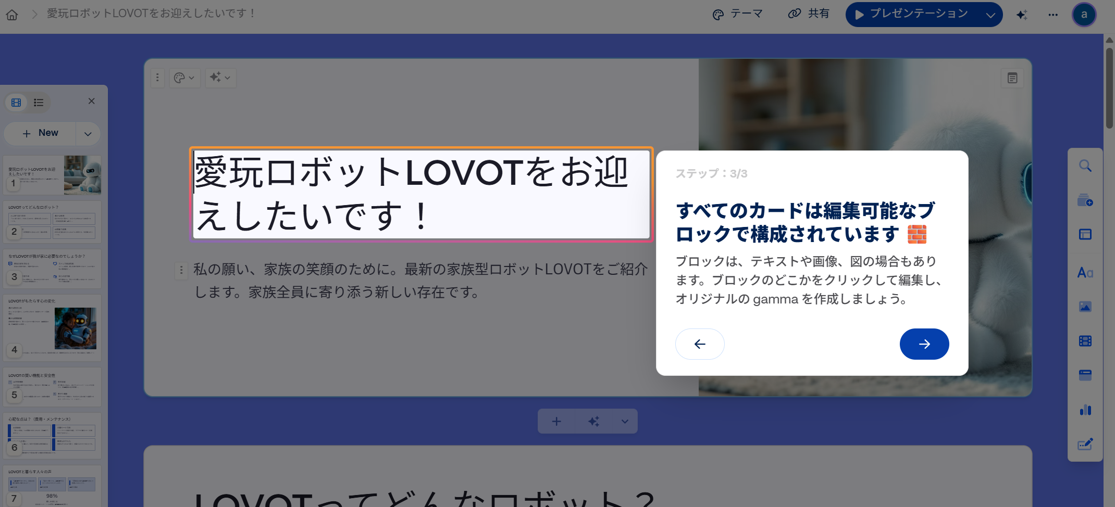1115x507 pixels.
Task: Open the paragraph block drag handle
Action: 181,270
